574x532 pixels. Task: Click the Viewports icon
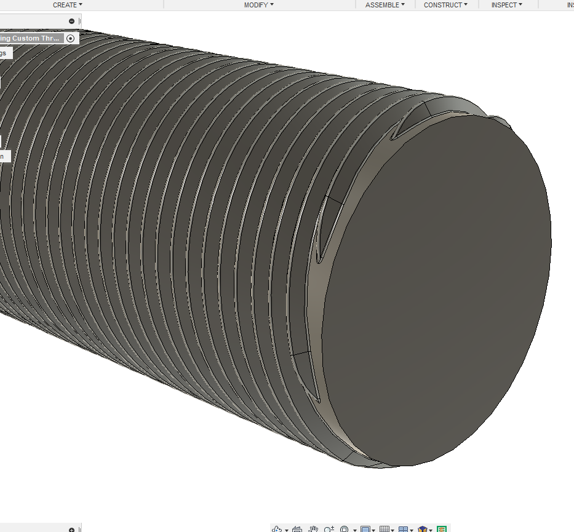(x=404, y=529)
